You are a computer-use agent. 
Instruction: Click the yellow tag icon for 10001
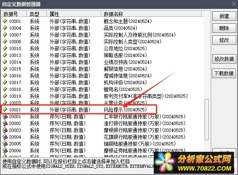click(x=5, y=21)
